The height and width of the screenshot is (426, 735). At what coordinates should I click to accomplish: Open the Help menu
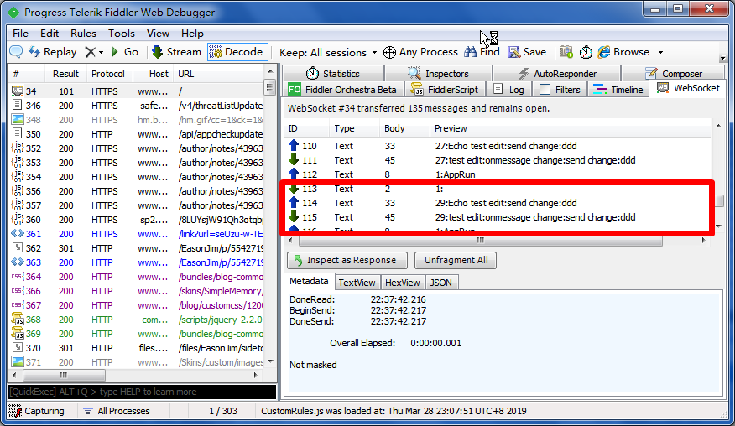(192, 34)
